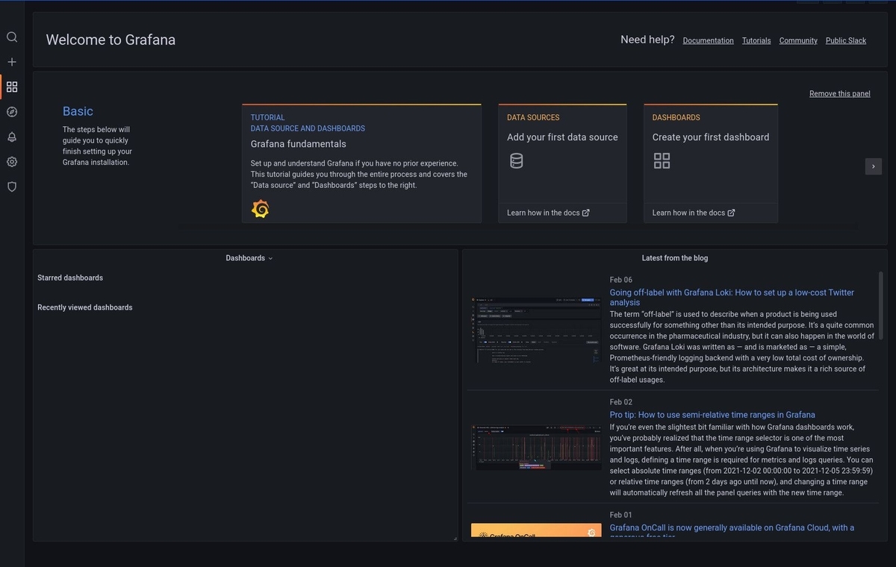The height and width of the screenshot is (567, 896).
Task: Click the grid icon in the Dashboards card
Action: click(662, 160)
